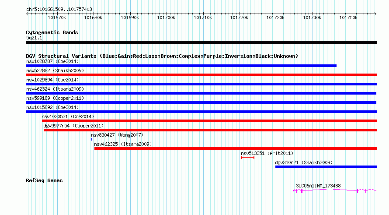Click the magenta SLCO6A1 gene model glyph
Image resolution: width=389 pixels, height=215 pixels.
335,190
